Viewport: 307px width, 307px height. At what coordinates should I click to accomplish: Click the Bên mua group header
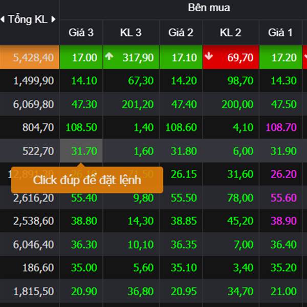tap(209, 8)
